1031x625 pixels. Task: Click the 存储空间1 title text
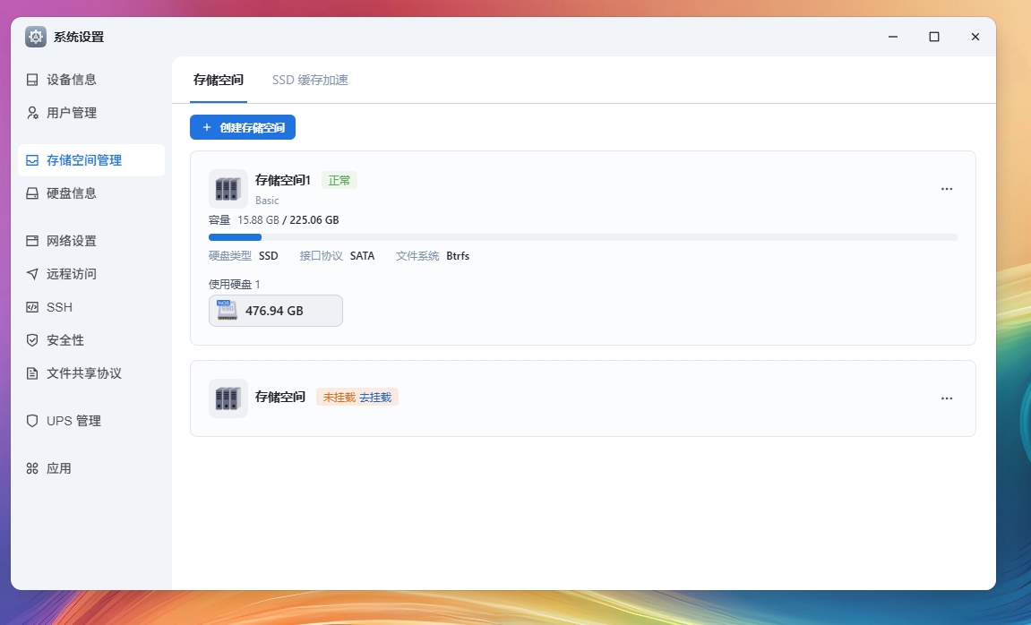point(283,180)
